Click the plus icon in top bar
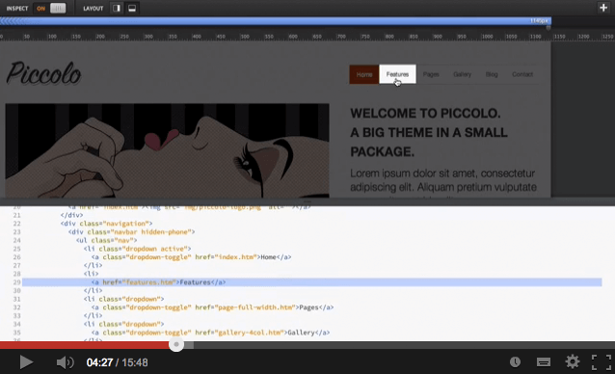 pyautogui.click(x=603, y=8)
